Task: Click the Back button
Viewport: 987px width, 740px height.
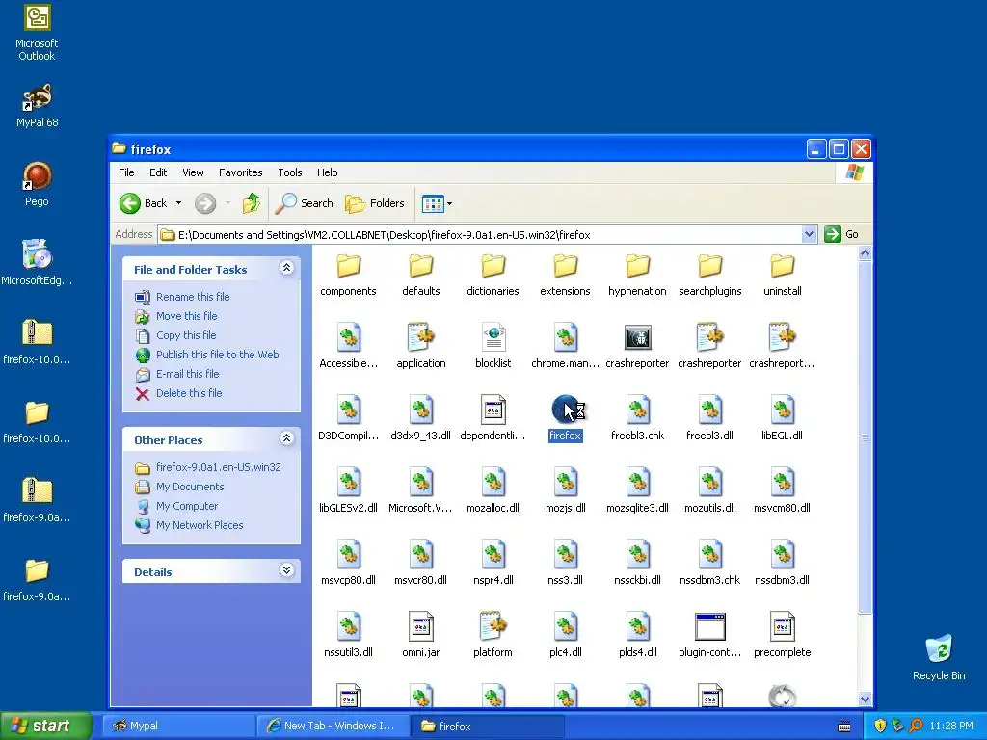Action: coord(144,203)
